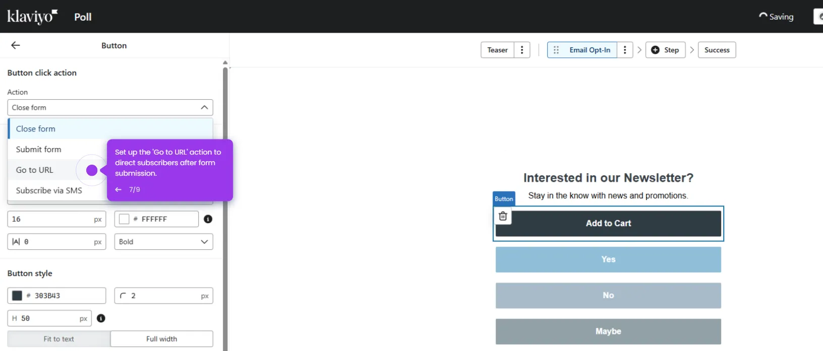Viewport: 823px width, 351px height.
Task: Click the letter spacing icon
Action: pos(16,242)
